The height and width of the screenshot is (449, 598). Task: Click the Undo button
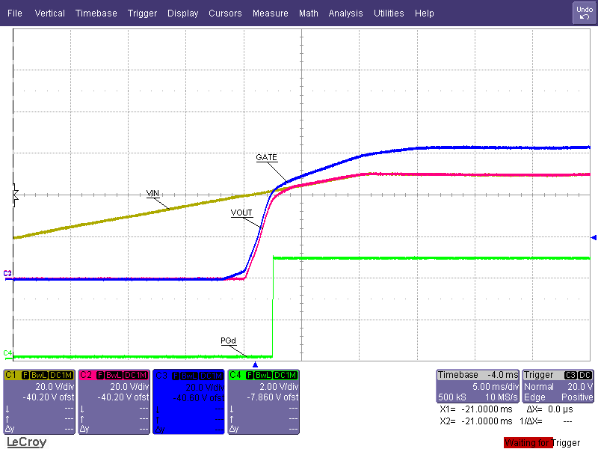click(584, 13)
